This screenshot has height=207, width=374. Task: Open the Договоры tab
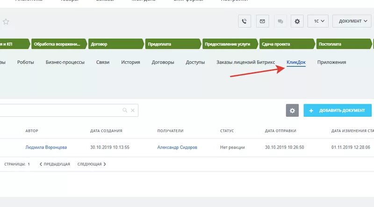click(163, 62)
